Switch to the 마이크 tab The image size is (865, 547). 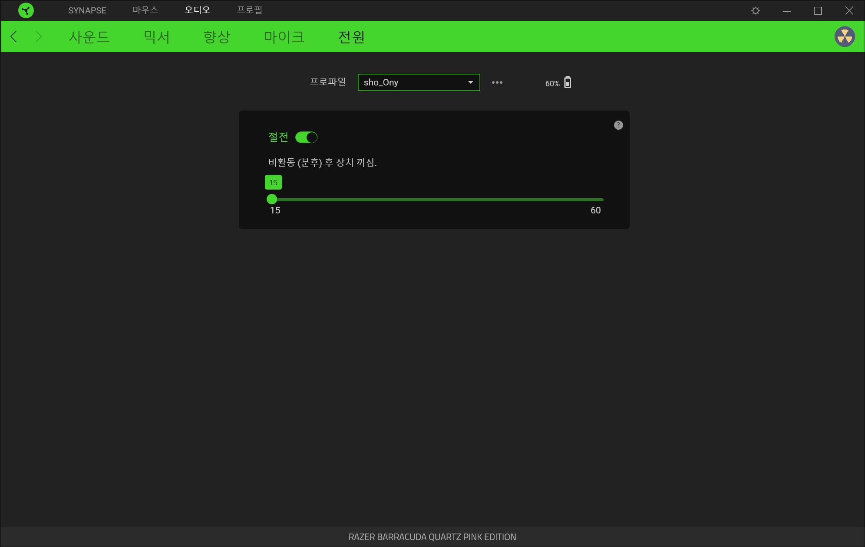pyautogui.click(x=284, y=36)
